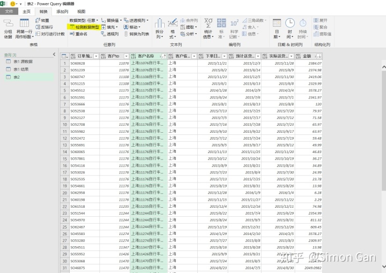This screenshot has width=386, height=273.
Task: Switch to the 视图 (View) tab
Action: point(81,12)
